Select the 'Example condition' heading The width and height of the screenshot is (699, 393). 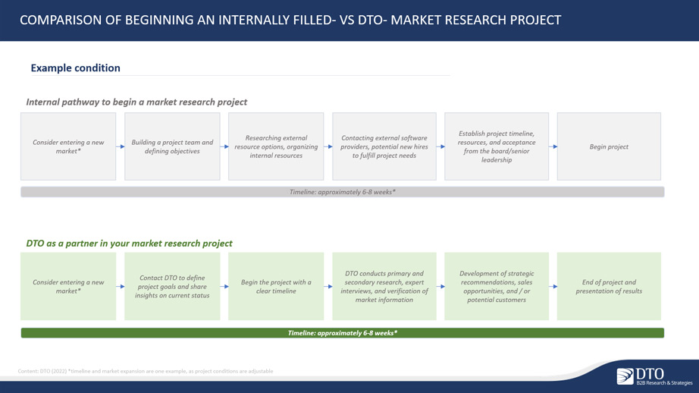[75, 68]
